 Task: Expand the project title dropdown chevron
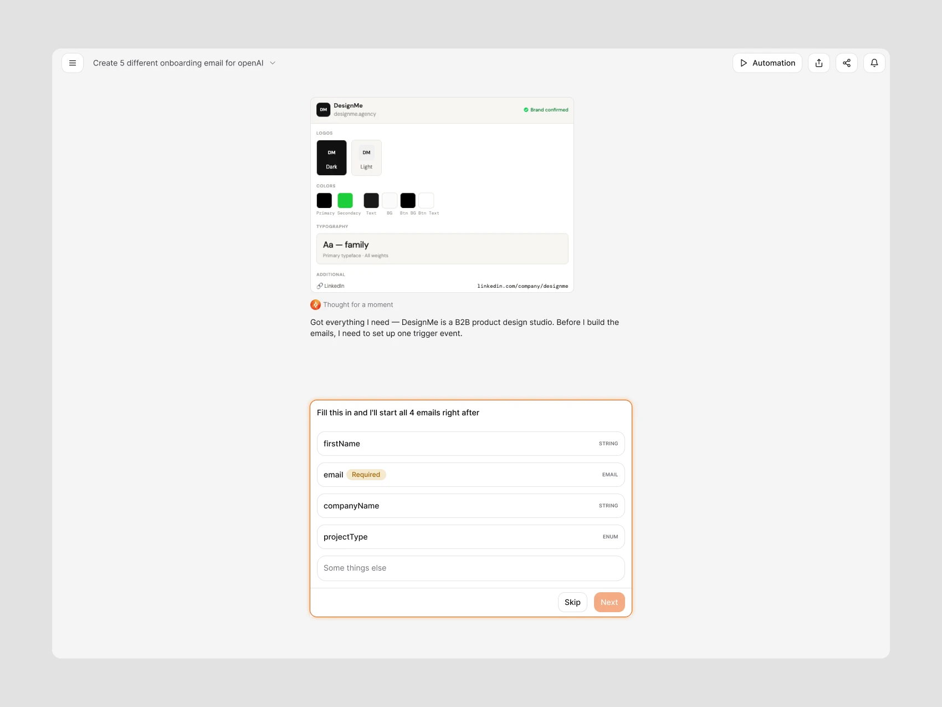click(x=273, y=63)
